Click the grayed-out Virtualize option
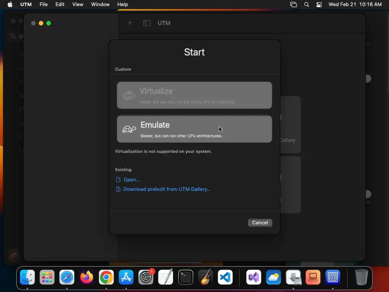389x292 pixels. (x=194, y=95)
